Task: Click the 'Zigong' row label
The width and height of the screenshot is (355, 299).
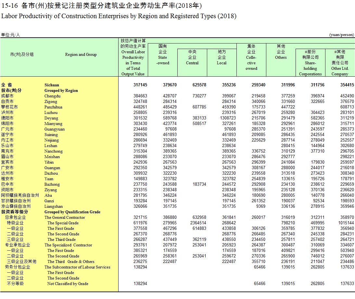Action: coord(51,102)
